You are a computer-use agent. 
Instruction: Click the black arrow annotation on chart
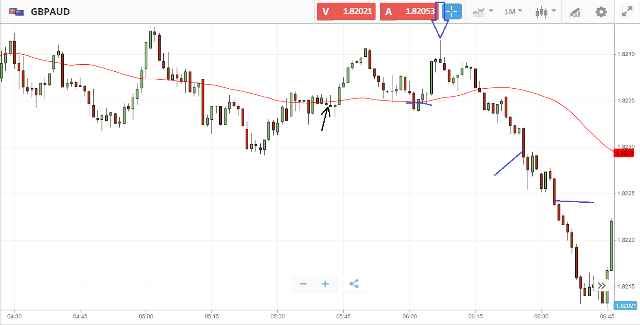click(325, 118)
